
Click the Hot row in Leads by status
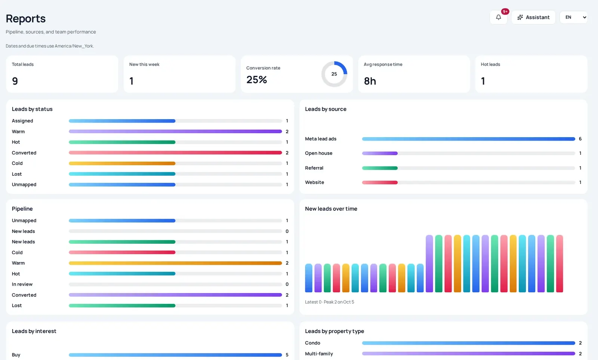point(150,142)
